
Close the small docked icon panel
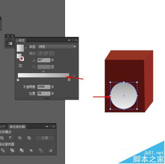[x=13, y=36]
